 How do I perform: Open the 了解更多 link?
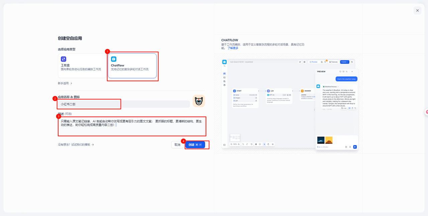pyautogui.click(x=233, y=48)
